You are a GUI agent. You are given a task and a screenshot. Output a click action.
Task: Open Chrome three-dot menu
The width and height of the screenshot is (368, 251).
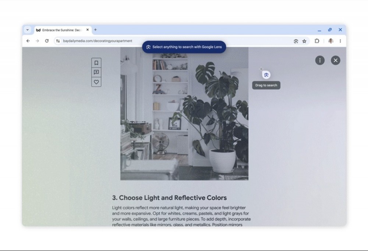tap(340, 41)
